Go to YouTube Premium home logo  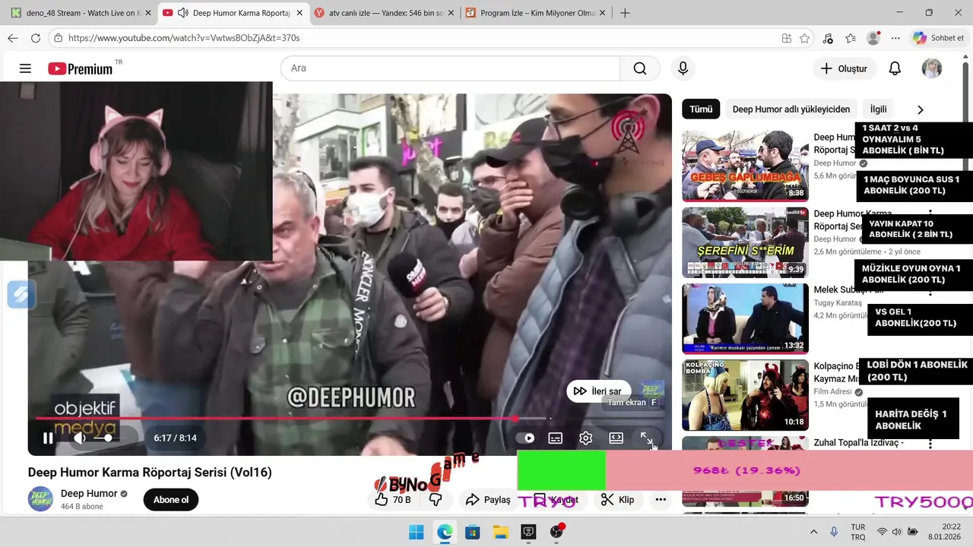coord(81,68)
